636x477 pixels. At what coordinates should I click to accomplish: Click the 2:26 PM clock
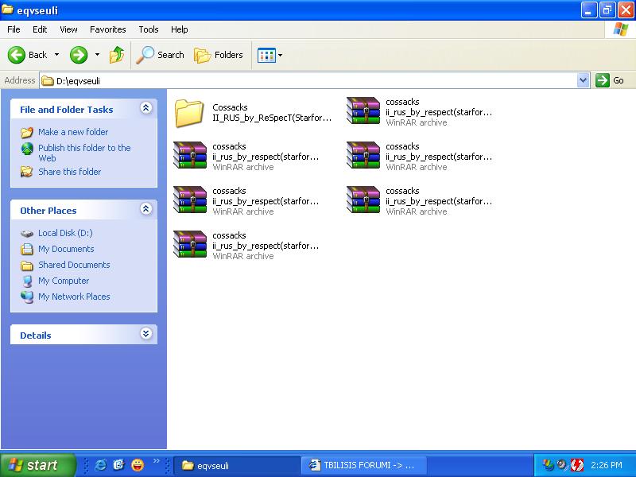(607, 465)
